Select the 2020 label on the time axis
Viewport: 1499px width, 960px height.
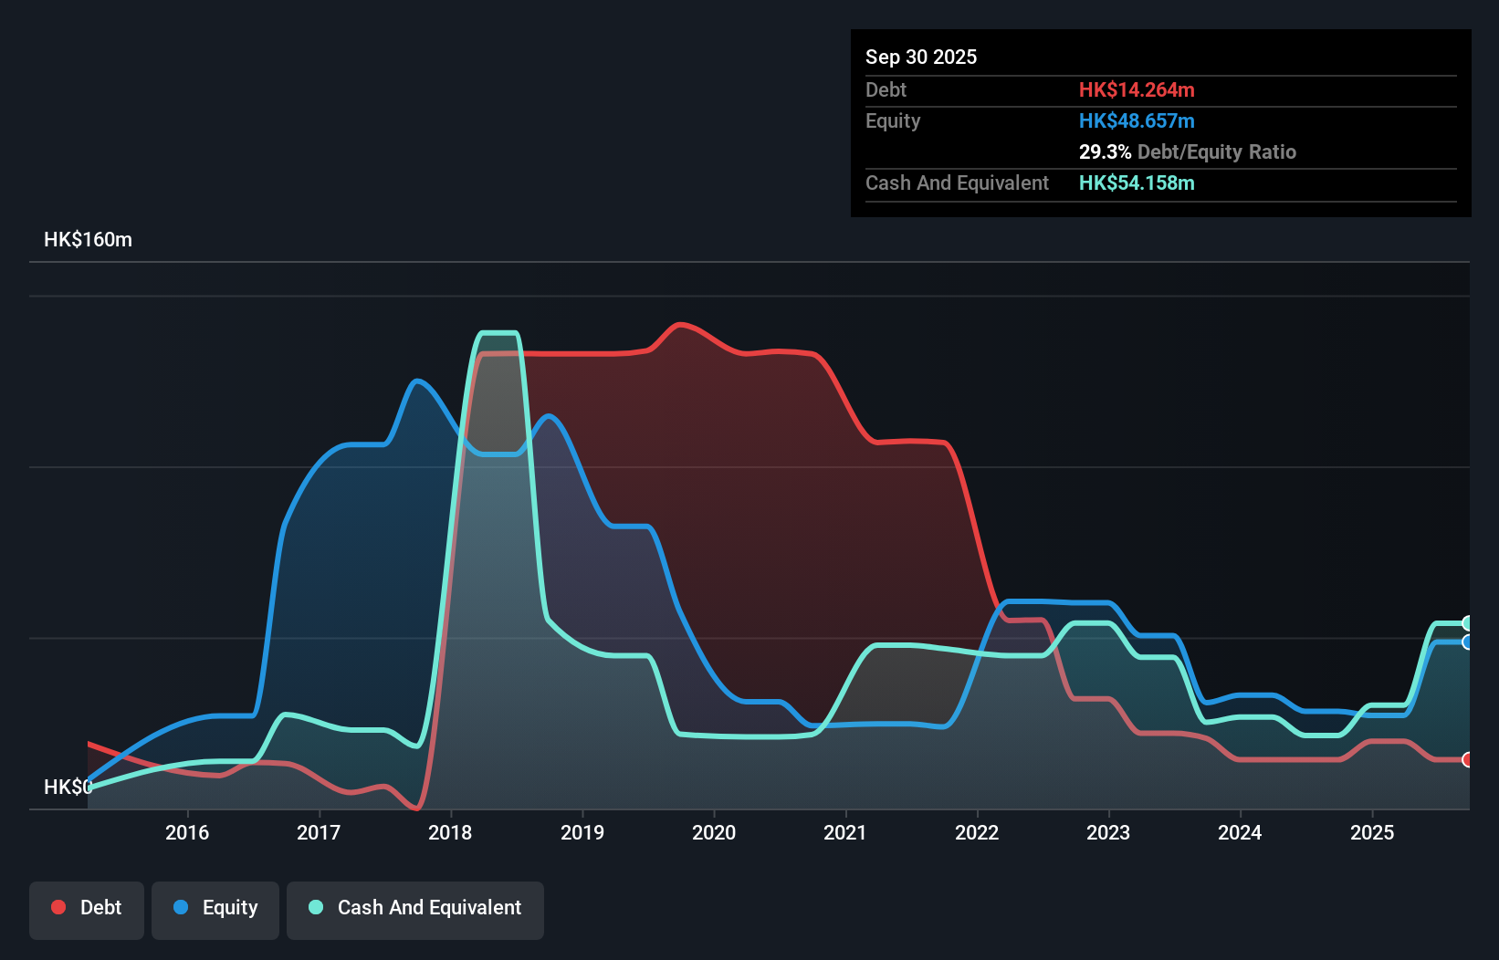[715, 832]
